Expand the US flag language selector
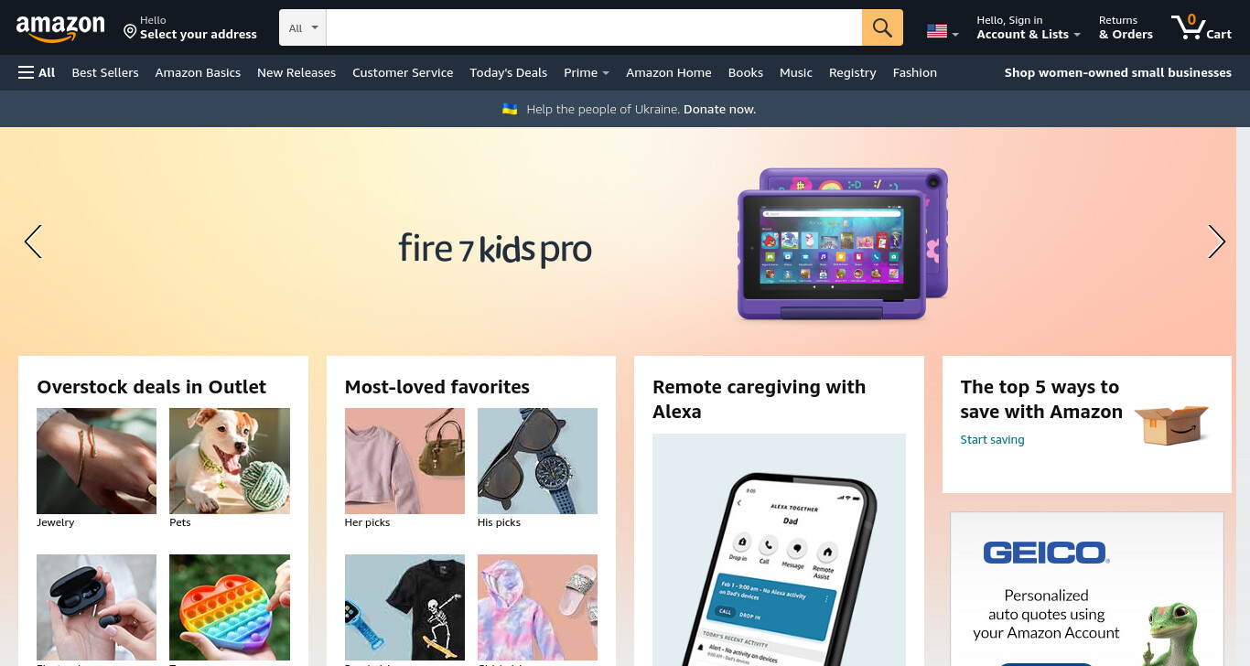The width and height of the screenshot is (1250, 666). (x=943, y=32)
